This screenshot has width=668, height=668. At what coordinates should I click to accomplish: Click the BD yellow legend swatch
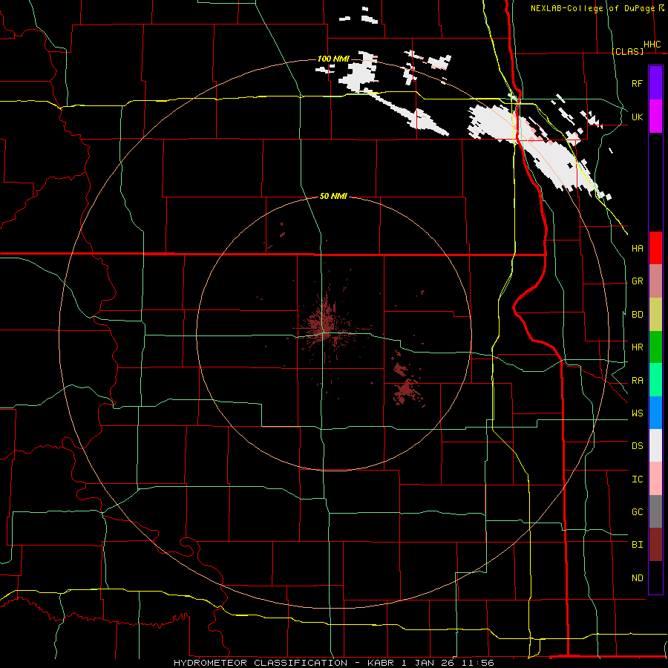coord(655,314)
